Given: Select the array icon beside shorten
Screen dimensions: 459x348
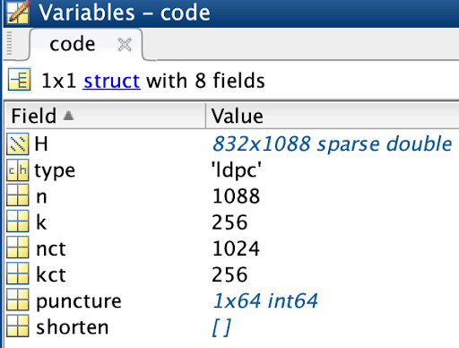Looking at the screenshot, I should point(18,326).
